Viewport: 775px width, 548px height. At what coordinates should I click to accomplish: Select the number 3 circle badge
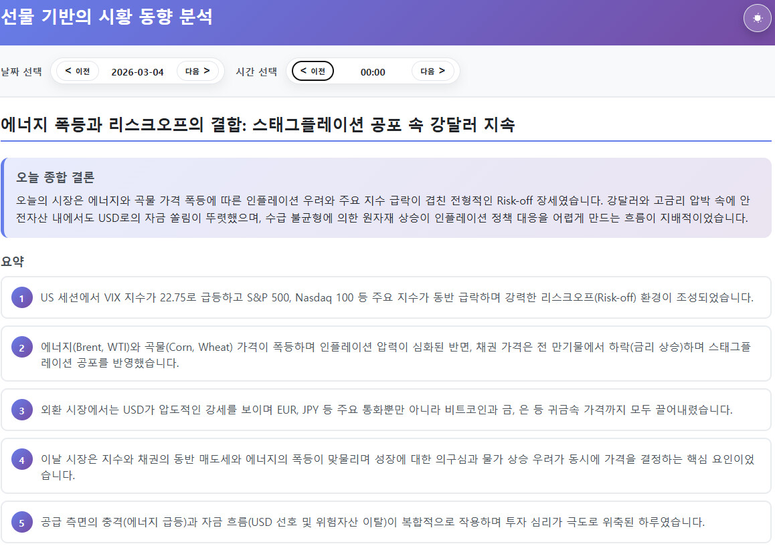click(x=22, y=410)
